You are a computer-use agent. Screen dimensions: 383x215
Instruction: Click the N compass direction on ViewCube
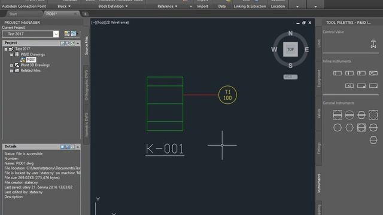pos(290,33)
